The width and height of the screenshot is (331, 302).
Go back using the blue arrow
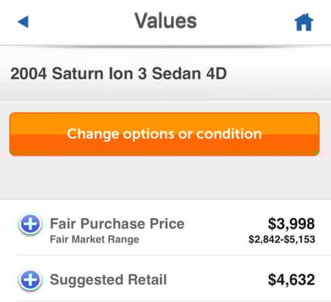point(23,22)
